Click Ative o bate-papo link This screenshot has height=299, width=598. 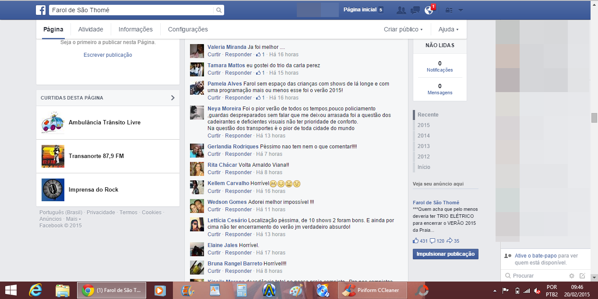535,256
